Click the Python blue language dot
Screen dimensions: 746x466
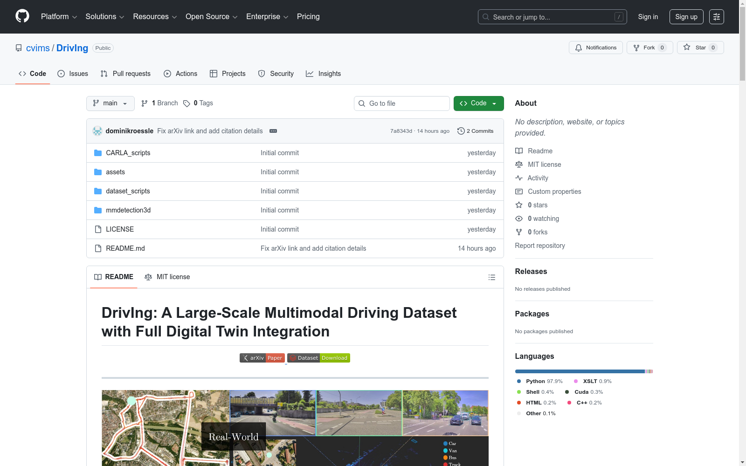pos(519,381)
